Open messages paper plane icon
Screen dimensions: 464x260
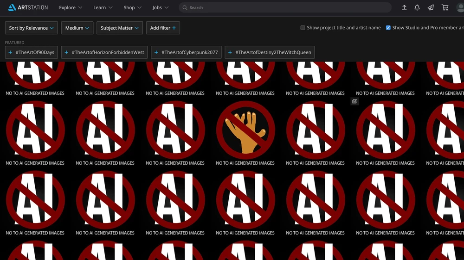tap(431, 7)
